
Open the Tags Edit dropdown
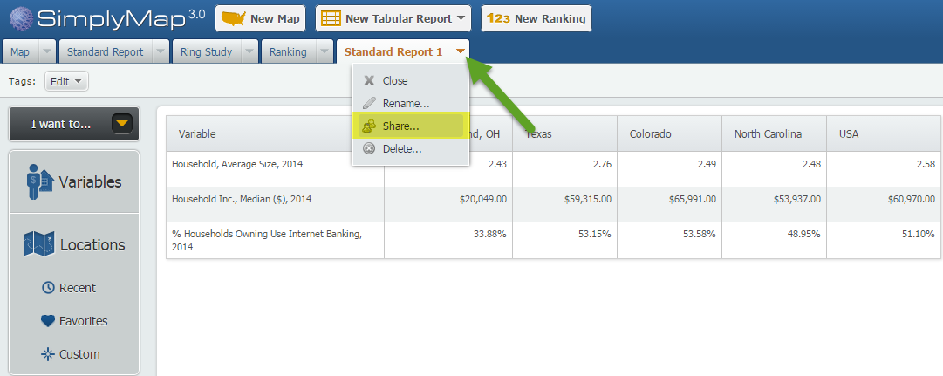tap(67, 82)
